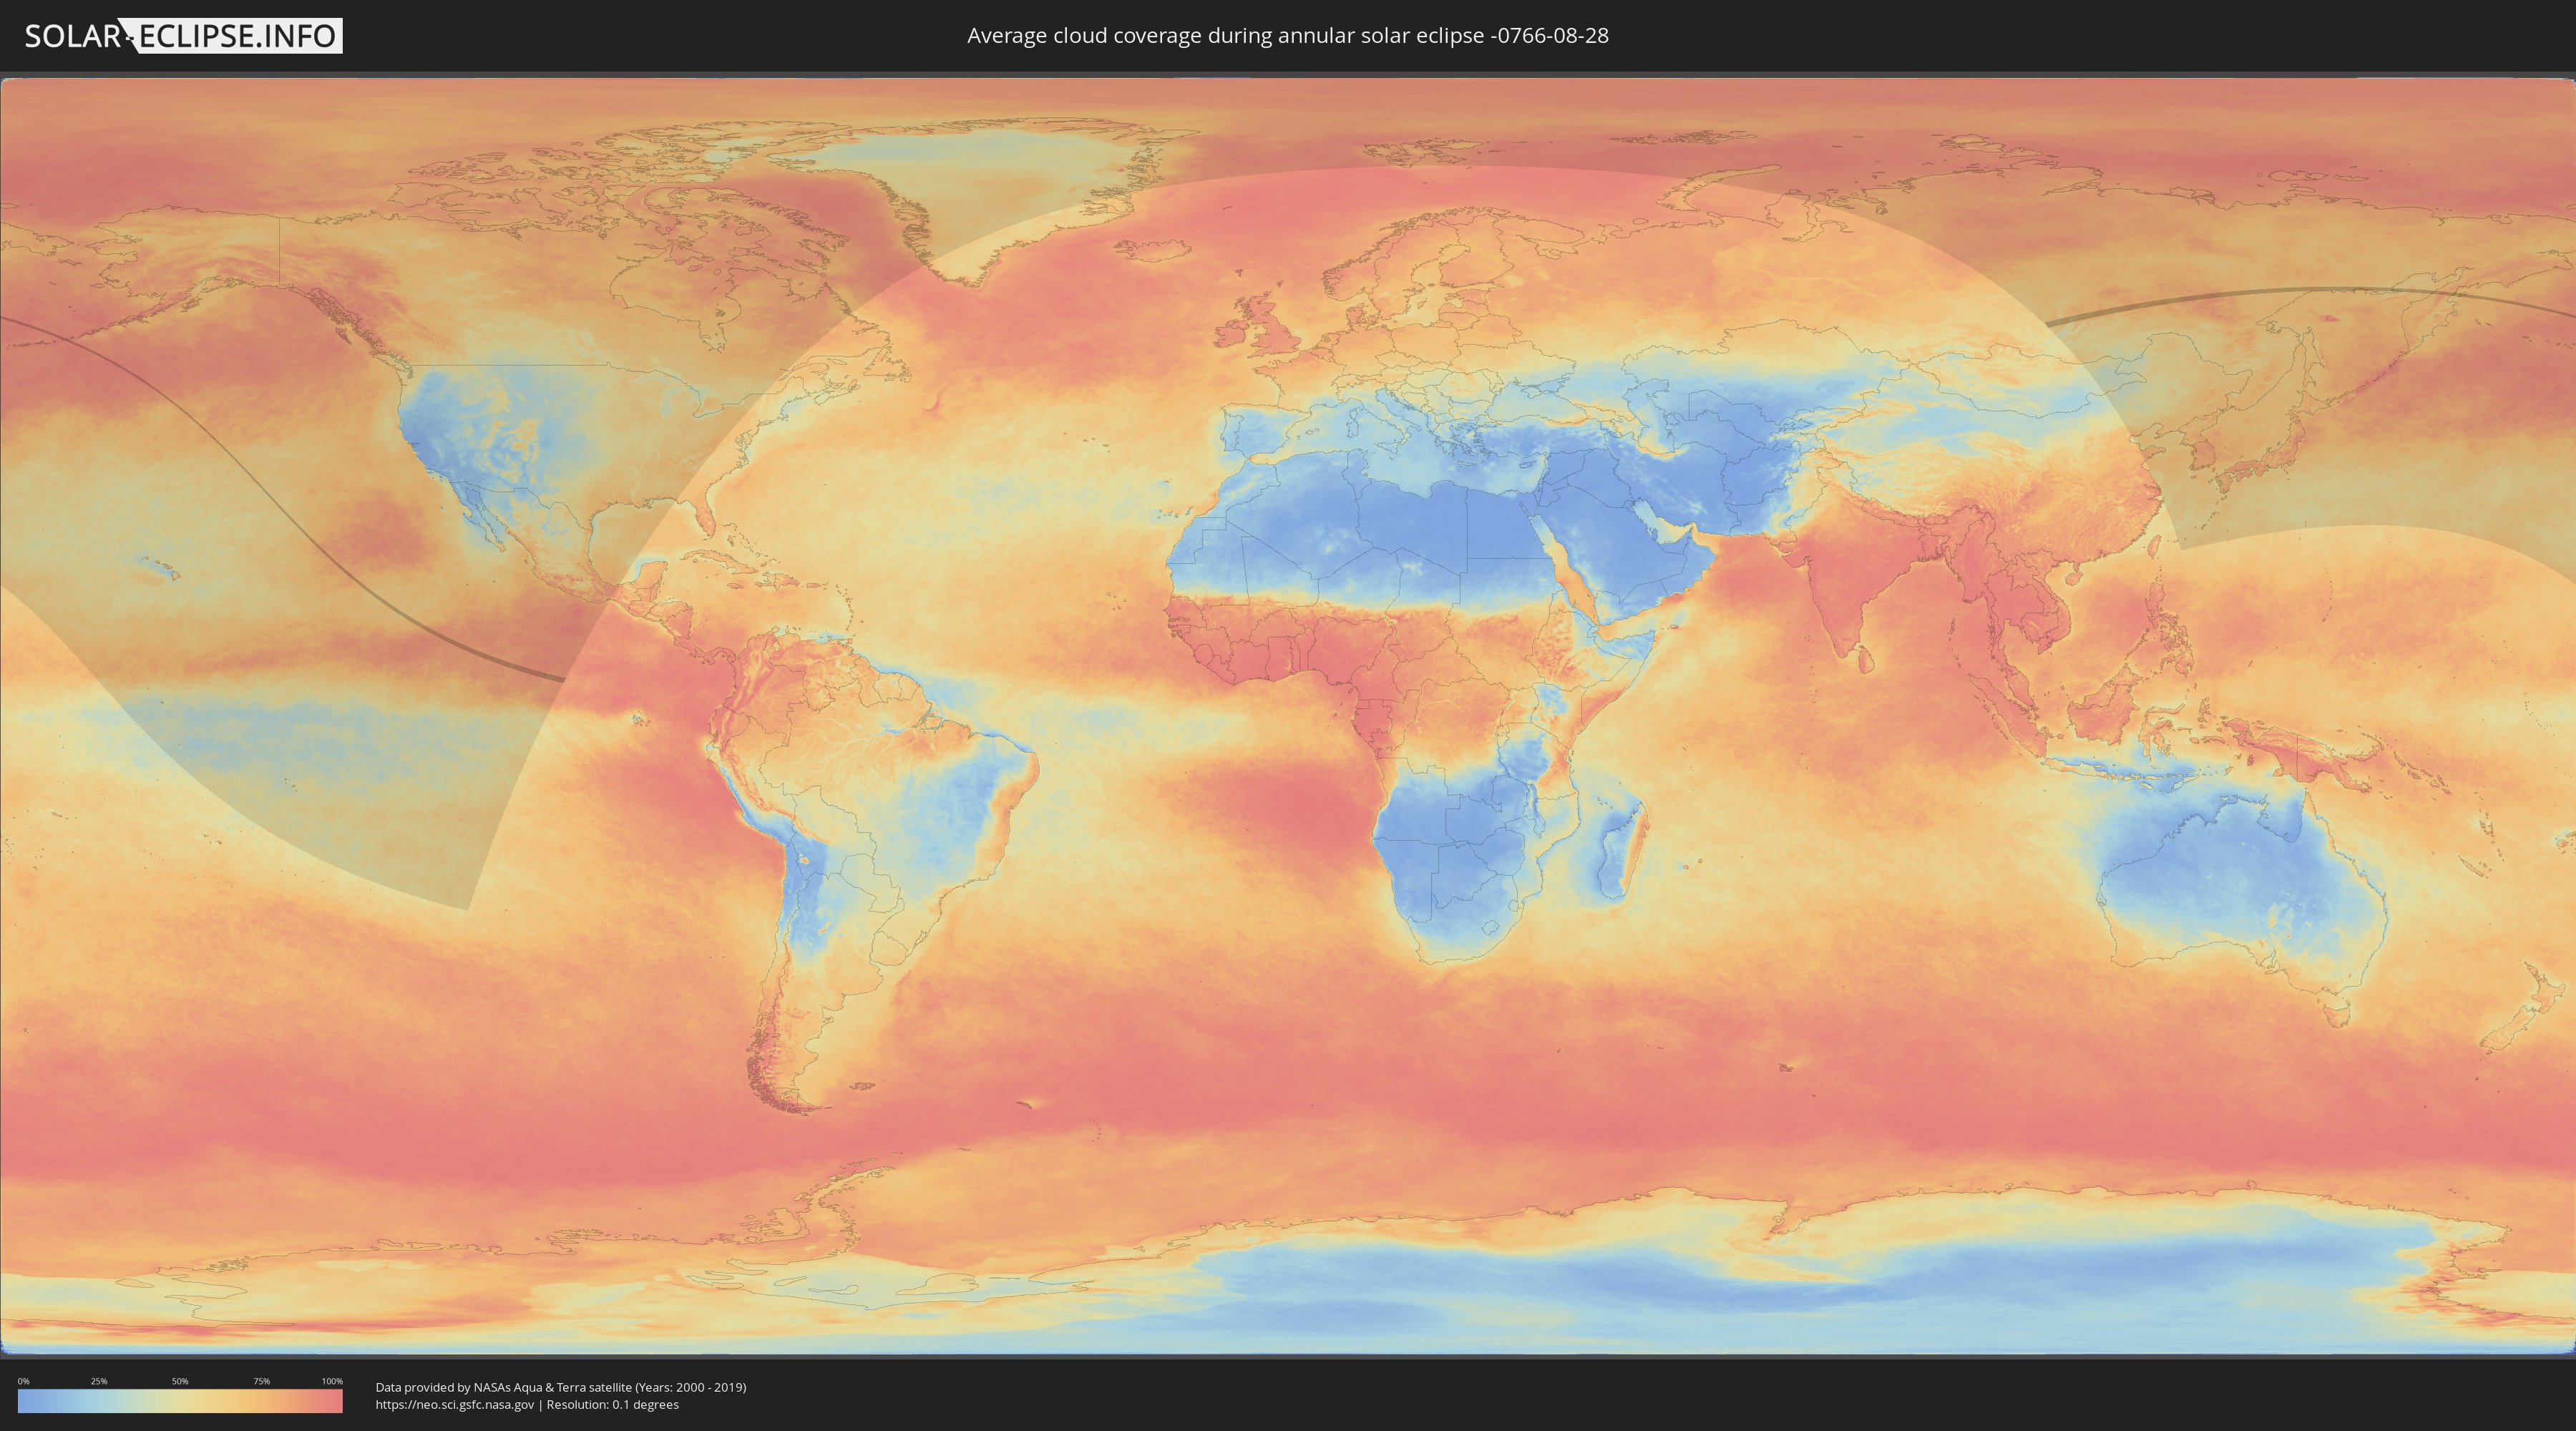Click the neo.sci.gsfc.nasa.gov URL text
This screenshot has width=2576, height=1431.
click(x=455, y=1405)
